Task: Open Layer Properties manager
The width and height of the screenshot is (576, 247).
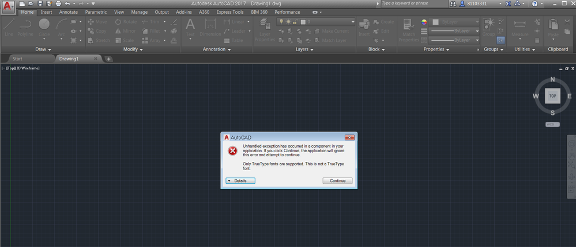Action: click(265, 30)
